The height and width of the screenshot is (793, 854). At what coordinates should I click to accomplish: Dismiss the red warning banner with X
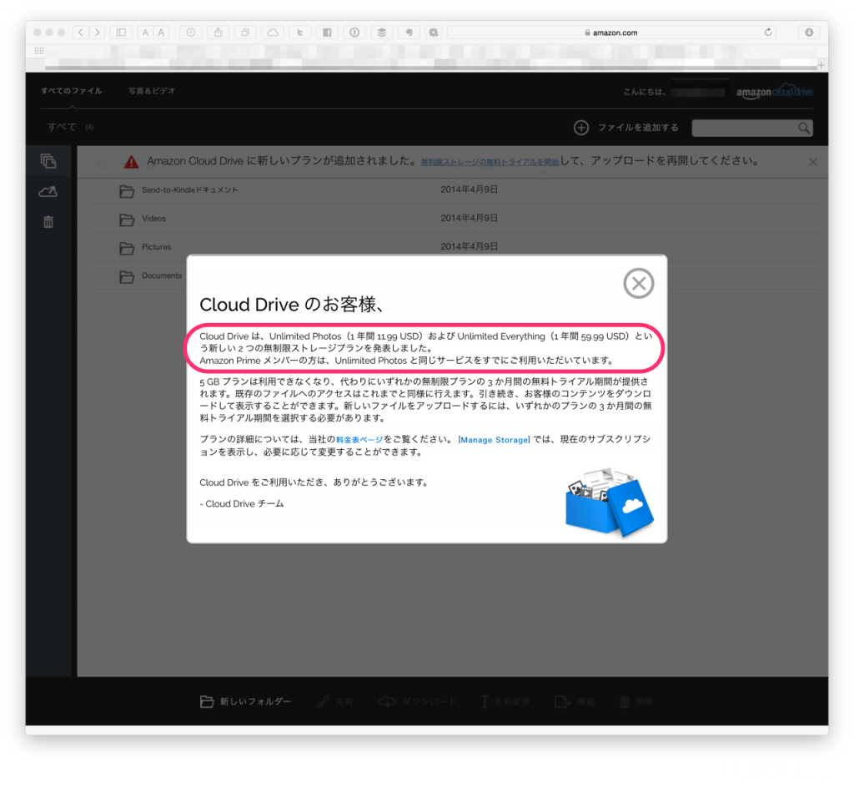(x=812, y=162)
